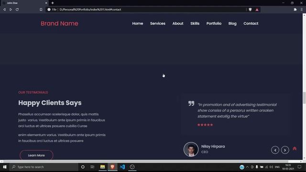Click the Type here to search box
The height and width of the screenshot is (172, 306).
[x=44, y=167]
